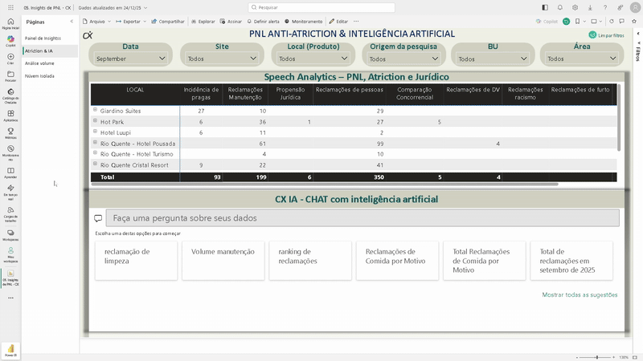Click Definir alerta in toolbar
The width and height of the screenshot is (643, 361).
point(263,22)
